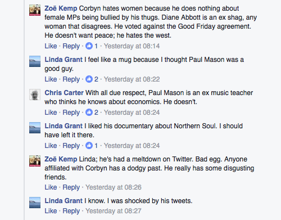Reply to Linda Grant's Paul Mason mug comment
This screenshot has width=281, height=220.
71,79
